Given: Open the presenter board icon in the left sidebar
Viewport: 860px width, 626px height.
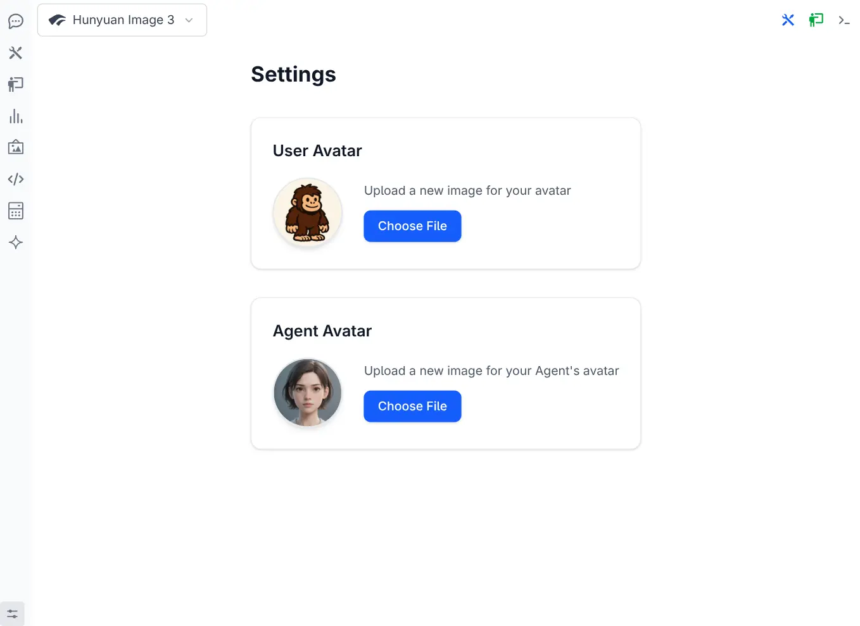Looking at the screenshot, I should 16,85.
